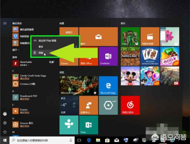The image size is (190, 144).
Task: Launch the Microsoft Edge tile
Action: (108, 85)
